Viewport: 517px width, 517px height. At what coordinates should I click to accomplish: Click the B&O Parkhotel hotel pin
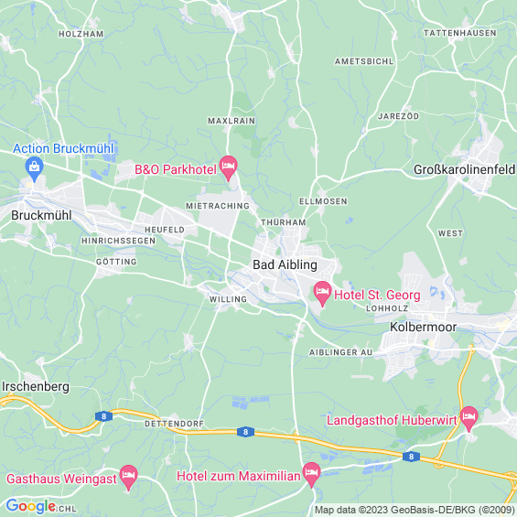click(228, 167)
